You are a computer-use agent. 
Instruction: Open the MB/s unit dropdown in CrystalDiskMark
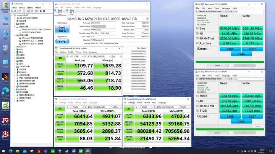tap(116, 107)
